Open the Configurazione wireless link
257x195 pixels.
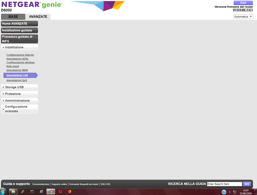coord(20,63)
